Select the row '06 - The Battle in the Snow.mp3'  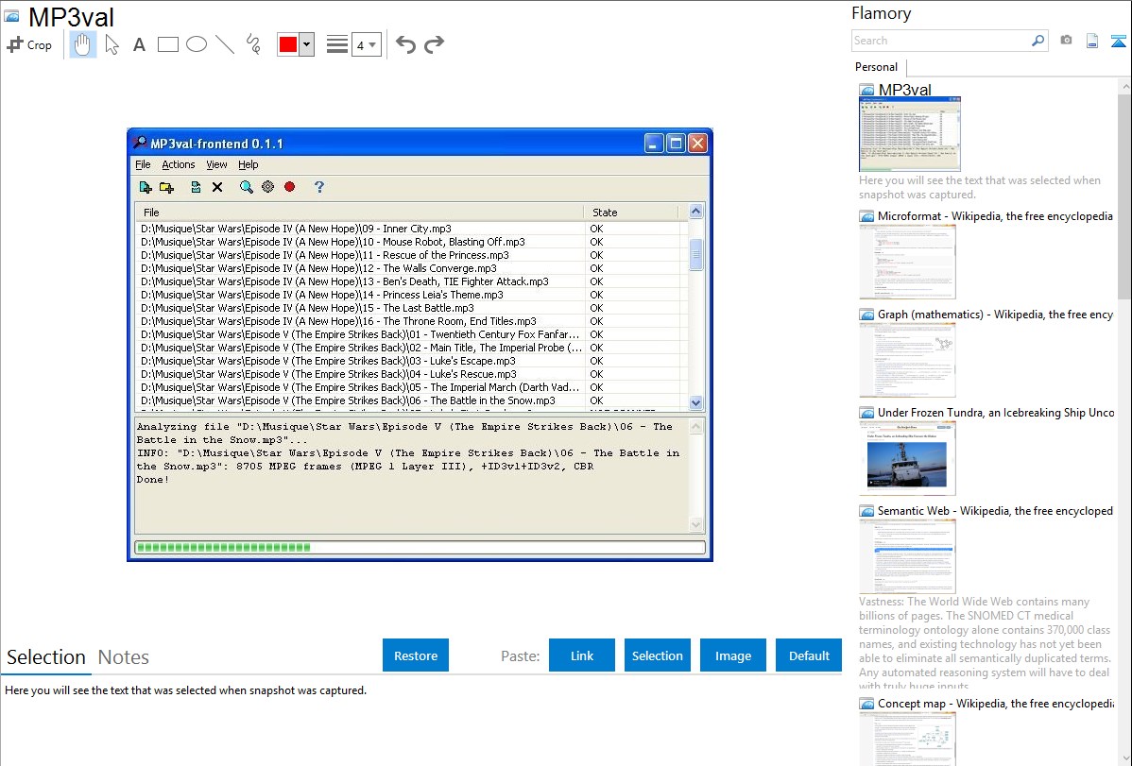coord(411,400)
